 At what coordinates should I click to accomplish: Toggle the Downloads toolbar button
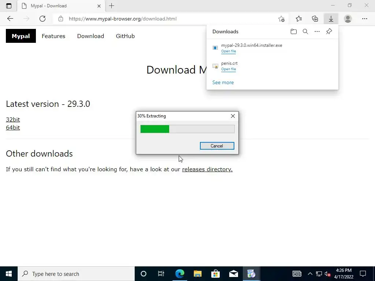331,19
